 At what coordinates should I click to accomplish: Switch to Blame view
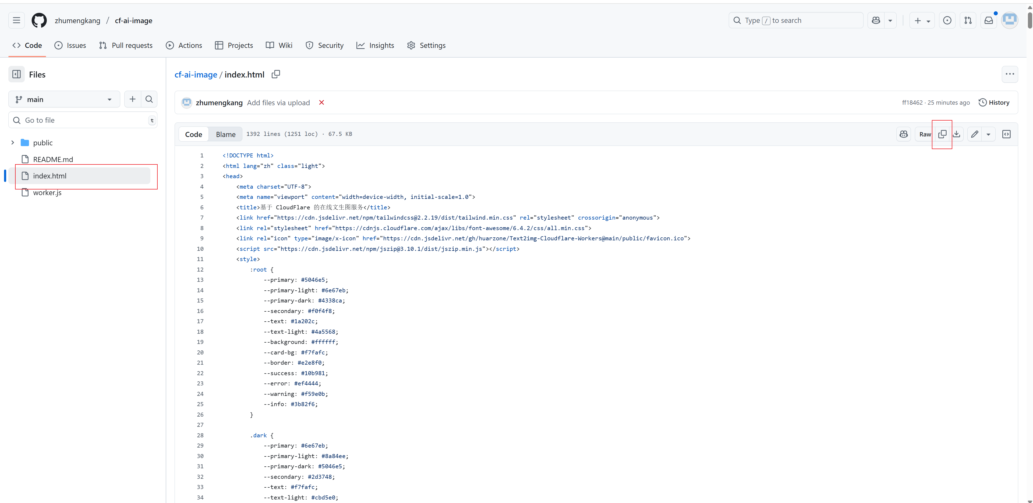click(225, 134)
